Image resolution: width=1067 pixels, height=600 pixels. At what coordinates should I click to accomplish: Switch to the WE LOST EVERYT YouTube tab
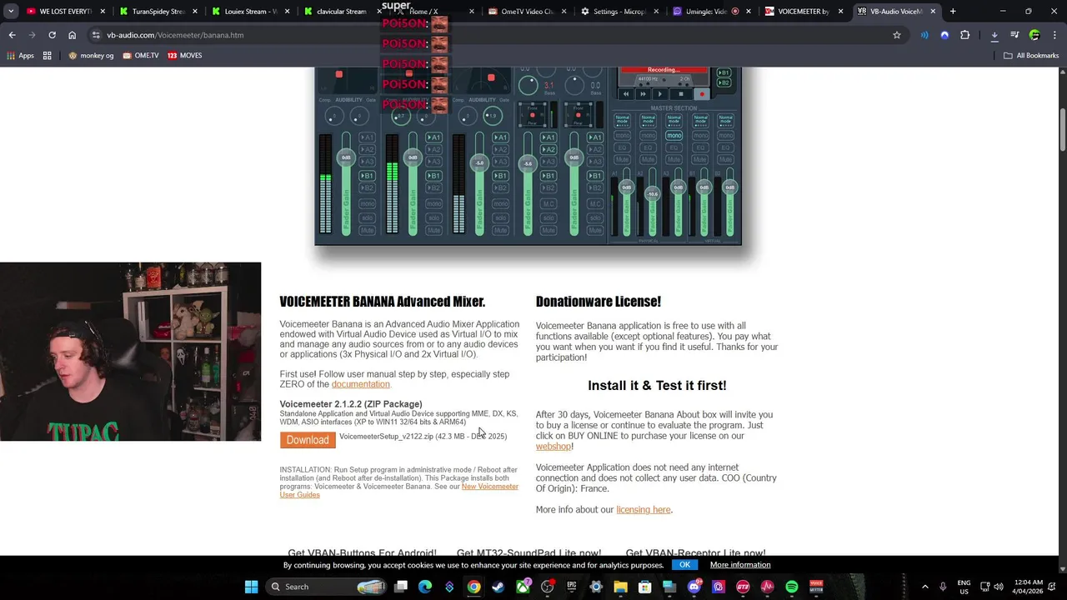tap(64, 12)
